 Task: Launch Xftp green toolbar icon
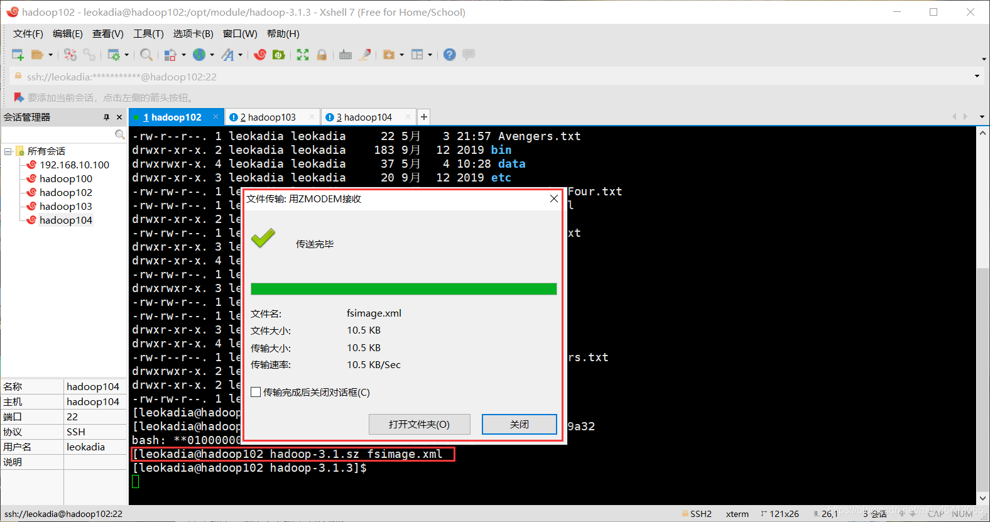click(278, 55)
